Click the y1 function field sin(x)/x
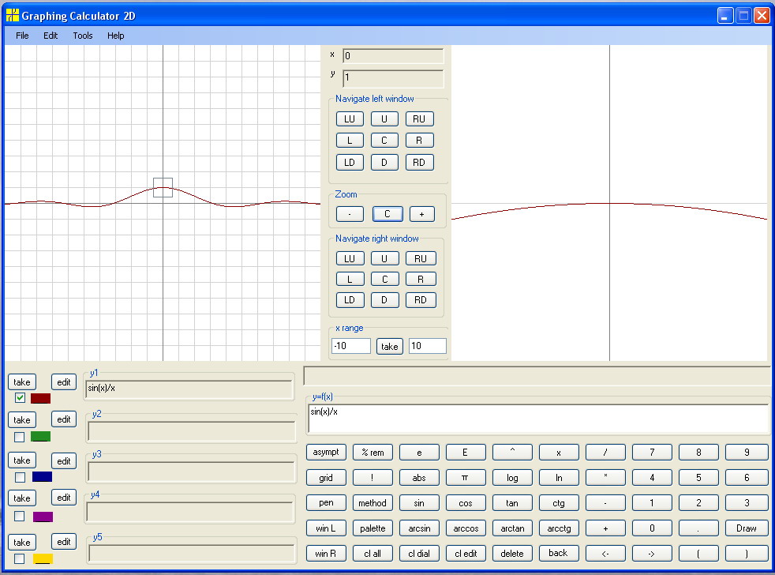 189,389
